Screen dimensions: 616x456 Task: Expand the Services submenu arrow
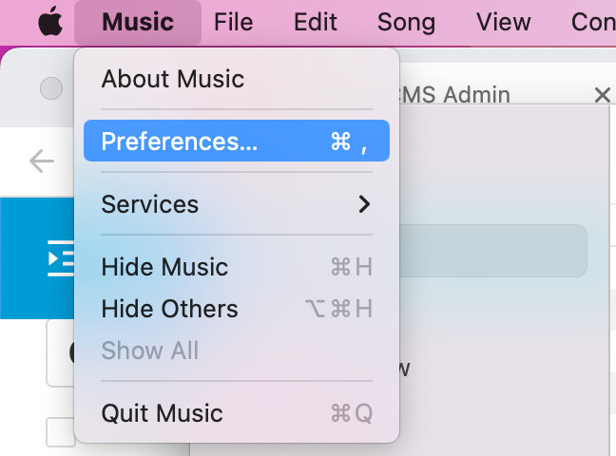[x=364, y=204]
